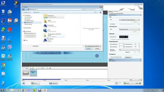Open the Skype desktop shortcut
This screenshot has height=92, width=164.
[3, 83]
